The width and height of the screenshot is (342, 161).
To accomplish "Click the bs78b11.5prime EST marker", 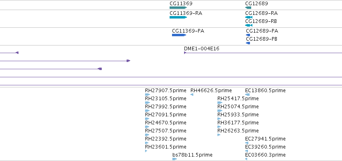I will point(175,159).
